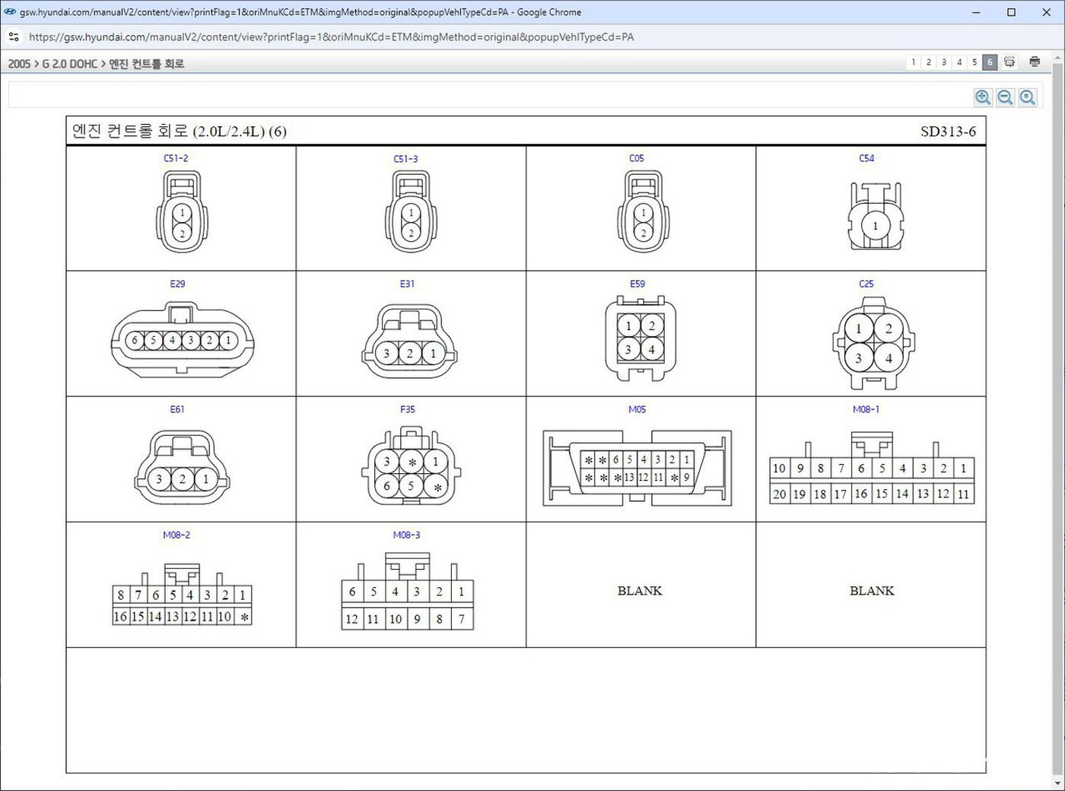Click the C51-2 connector label
1065x791 pixels.
(x=176, y=158)
